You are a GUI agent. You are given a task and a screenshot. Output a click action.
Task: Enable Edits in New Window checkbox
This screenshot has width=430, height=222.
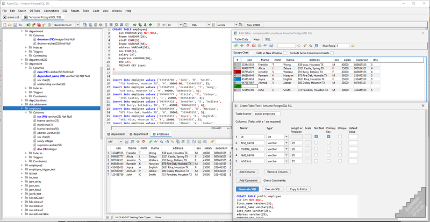(x=285, y=53)
